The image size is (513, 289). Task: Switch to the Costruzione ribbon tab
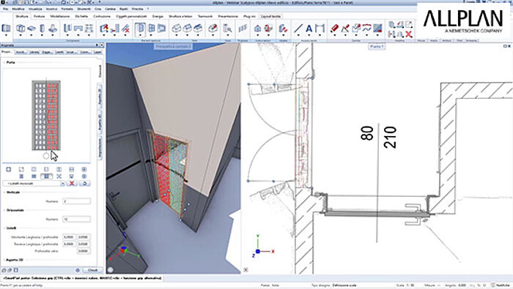(x=102, y=16)
